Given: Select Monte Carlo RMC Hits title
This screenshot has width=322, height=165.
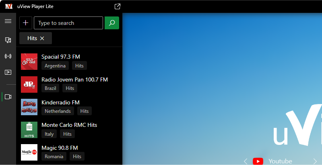Looking at the screenshot, I should 69,125.
